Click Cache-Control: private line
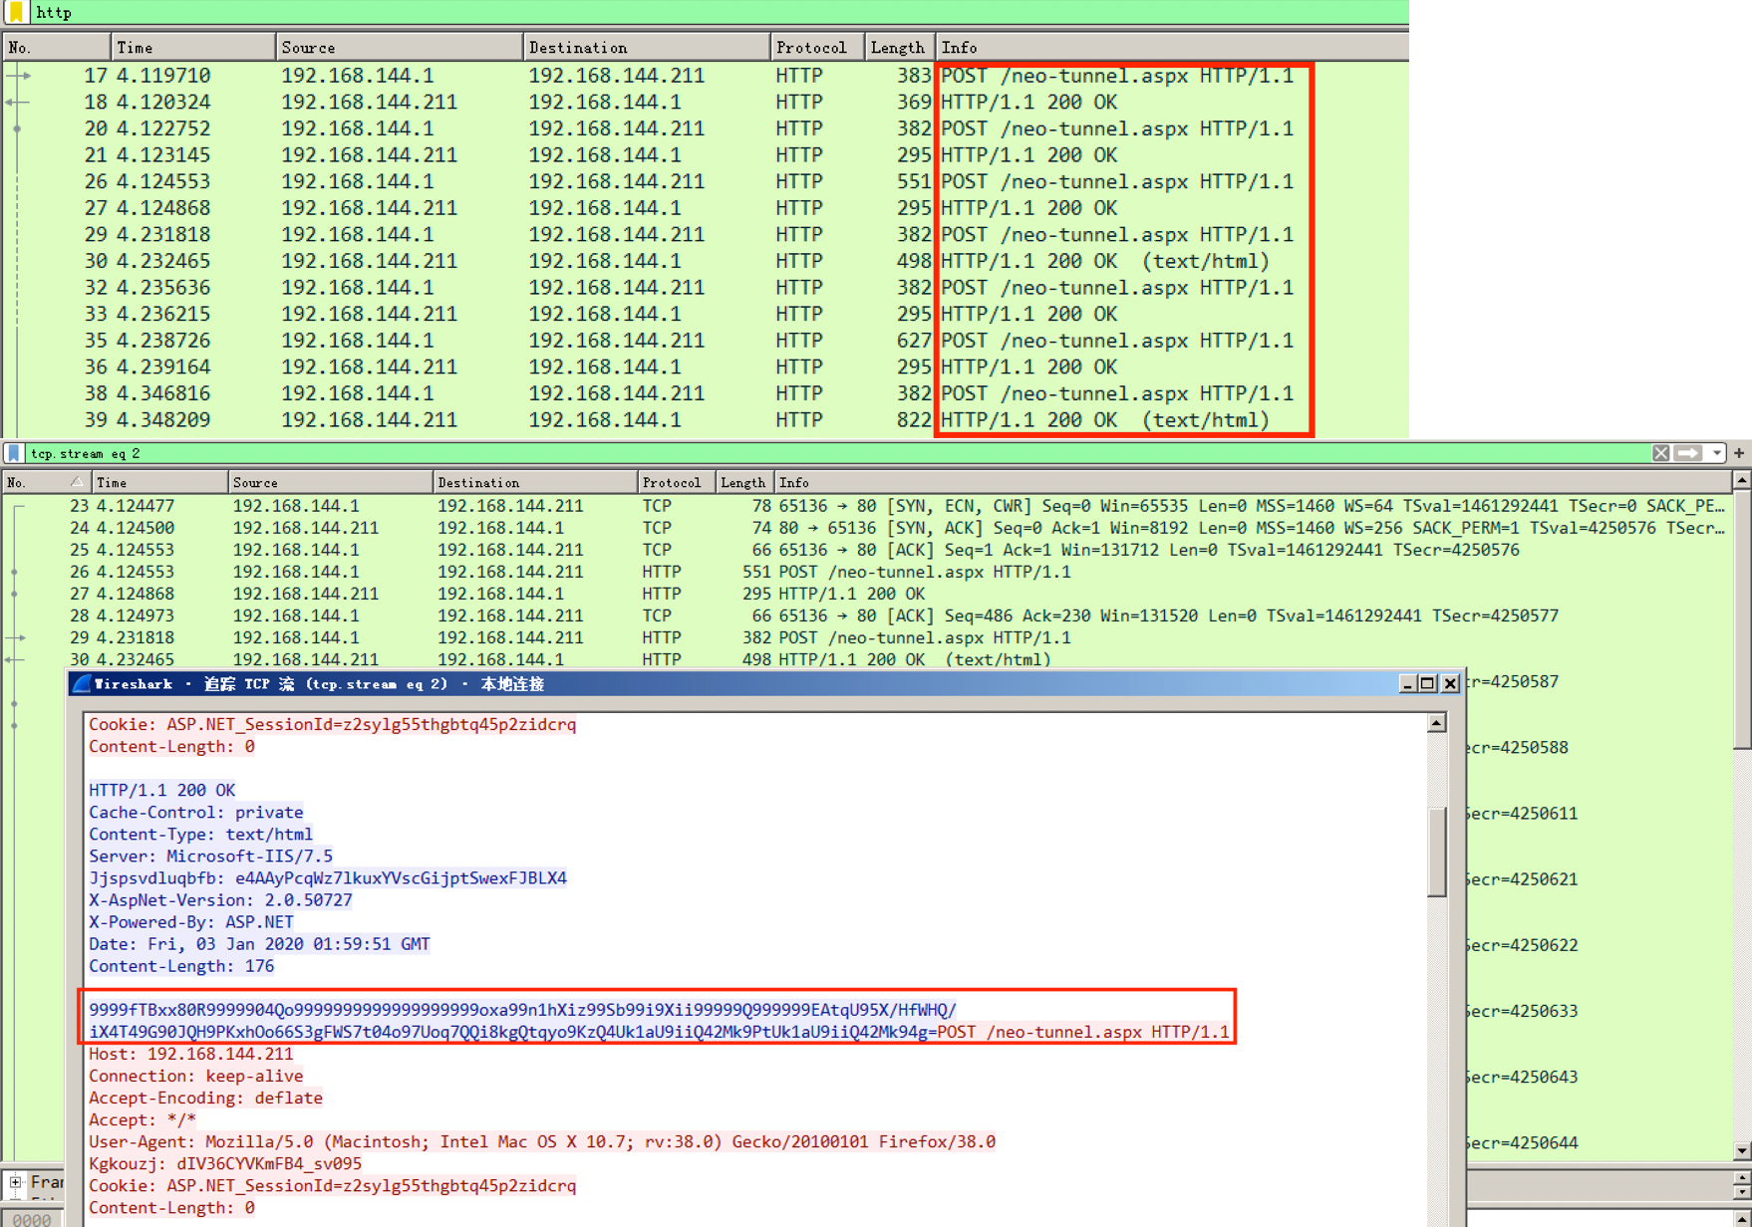The width and height of the screenshot is (1752, 1227). point(196,812)
